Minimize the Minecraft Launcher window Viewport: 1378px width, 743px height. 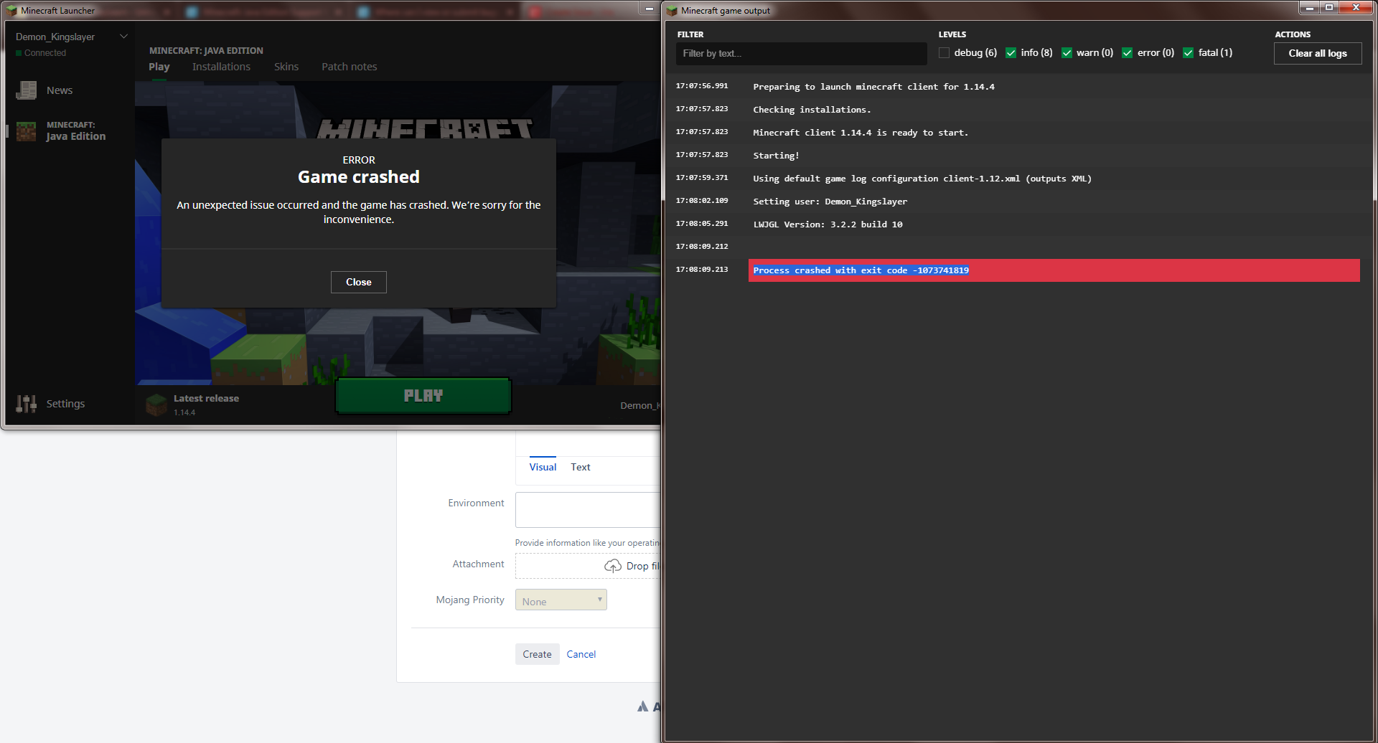tap(649, 9)
